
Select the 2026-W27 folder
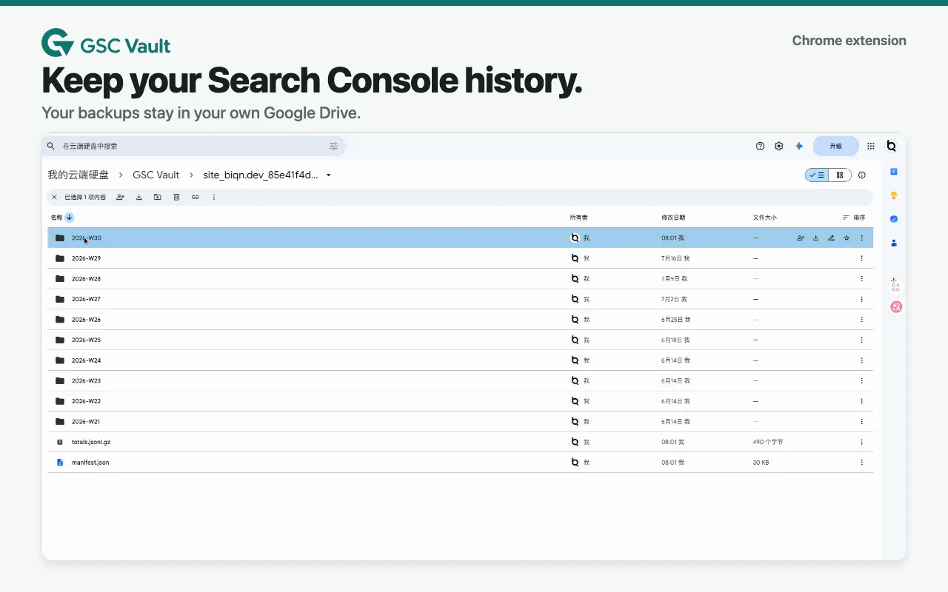click(x=461, y=299)
